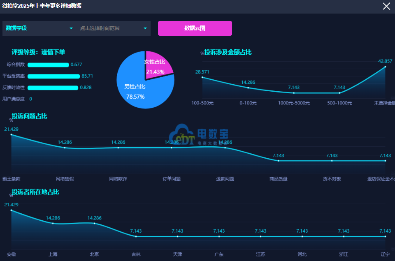395x261 pixels.
Task: Click the 0-100元 axis label
Action: [248, 103]
